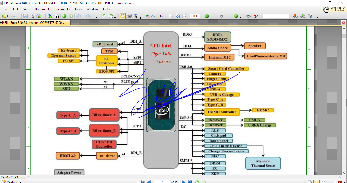This screenshot has width=347, height=183.
Task: Open Find with binoculars icon
Action: (248, 16)
